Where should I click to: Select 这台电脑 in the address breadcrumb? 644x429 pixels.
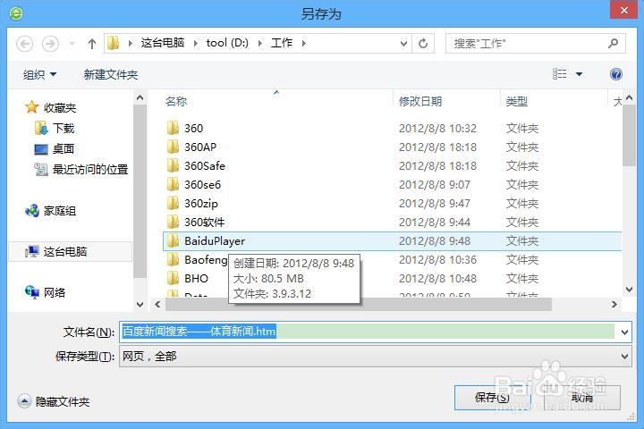(163, 43)
